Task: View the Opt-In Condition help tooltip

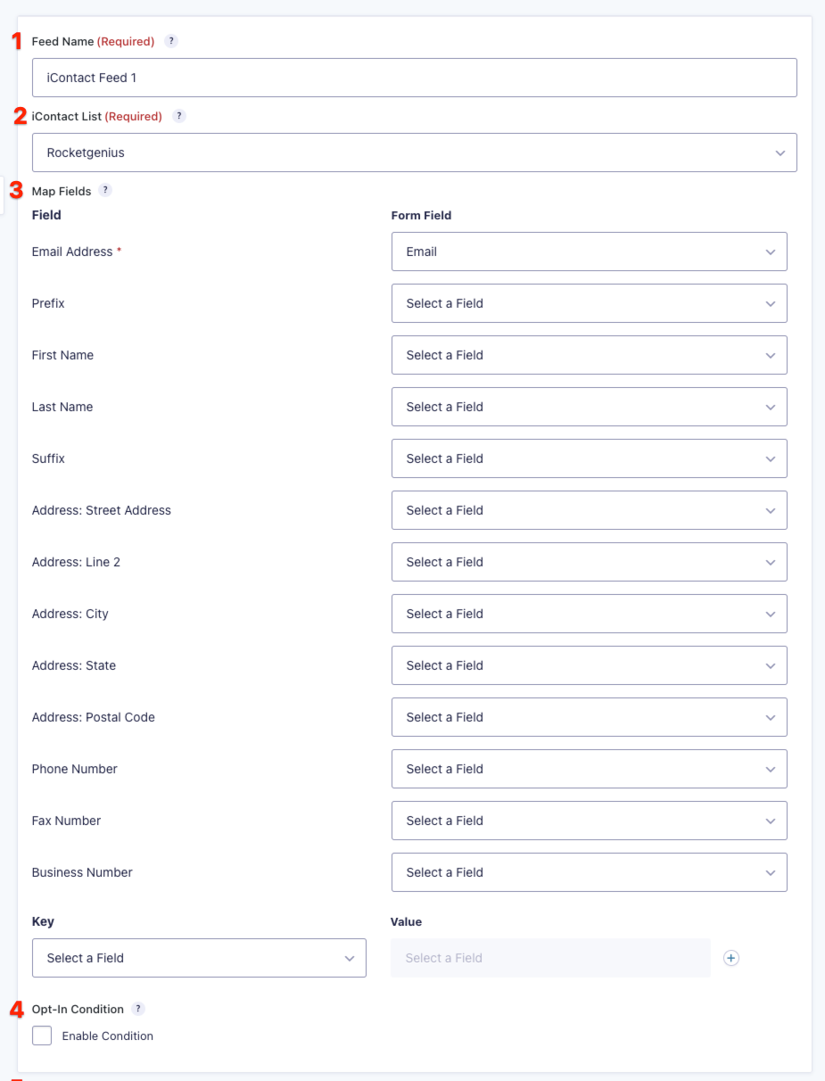Action: pyautogui.click(x=138, y=1009)
